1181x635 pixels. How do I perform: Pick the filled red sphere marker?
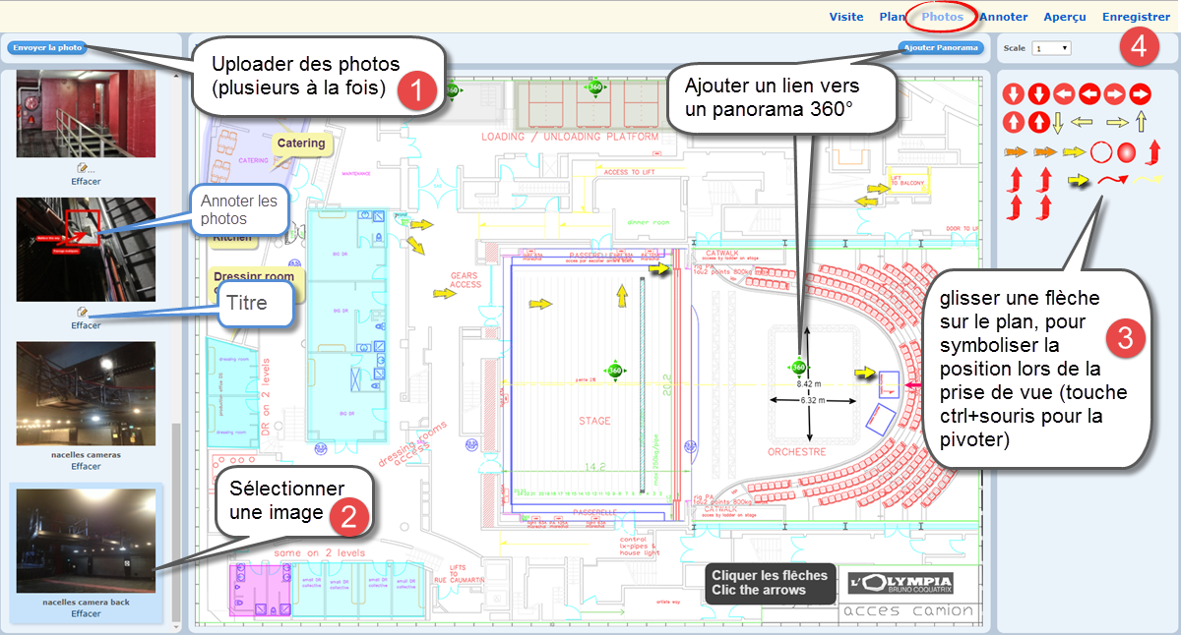(x=1128, y=152)
